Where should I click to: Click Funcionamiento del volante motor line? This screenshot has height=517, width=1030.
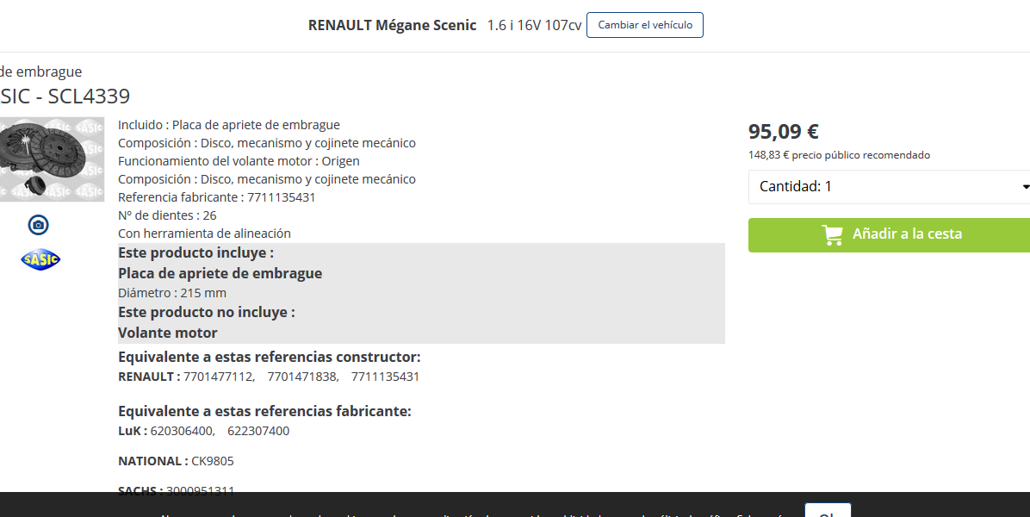pyautogui.click(x=239, y=161)
